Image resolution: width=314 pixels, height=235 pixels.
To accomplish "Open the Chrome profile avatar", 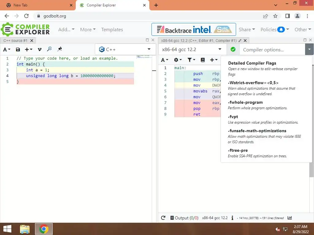I will tap(297, 16).
